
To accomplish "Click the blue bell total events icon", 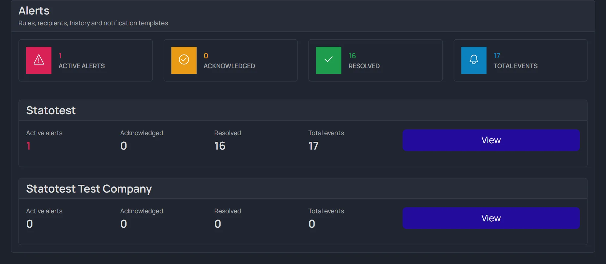I will pyautogui.click(x=474, y=60).
